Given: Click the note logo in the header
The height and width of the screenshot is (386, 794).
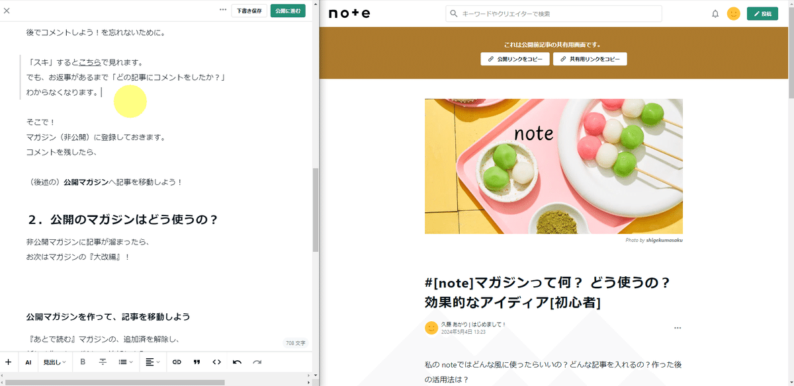Looking at the screenshot, I should click(349, 13).
